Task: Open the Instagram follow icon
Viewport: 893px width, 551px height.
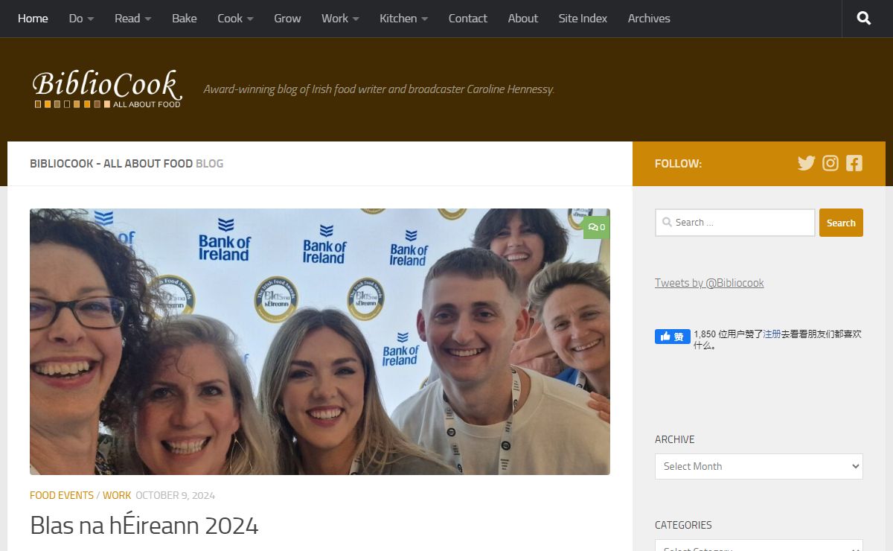Action: 830,163
